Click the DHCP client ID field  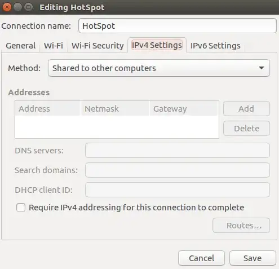pos(178,190)
